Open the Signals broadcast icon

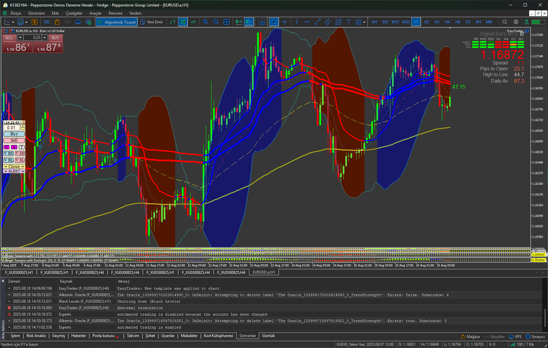pyautogui.click(x=68, y=22)
